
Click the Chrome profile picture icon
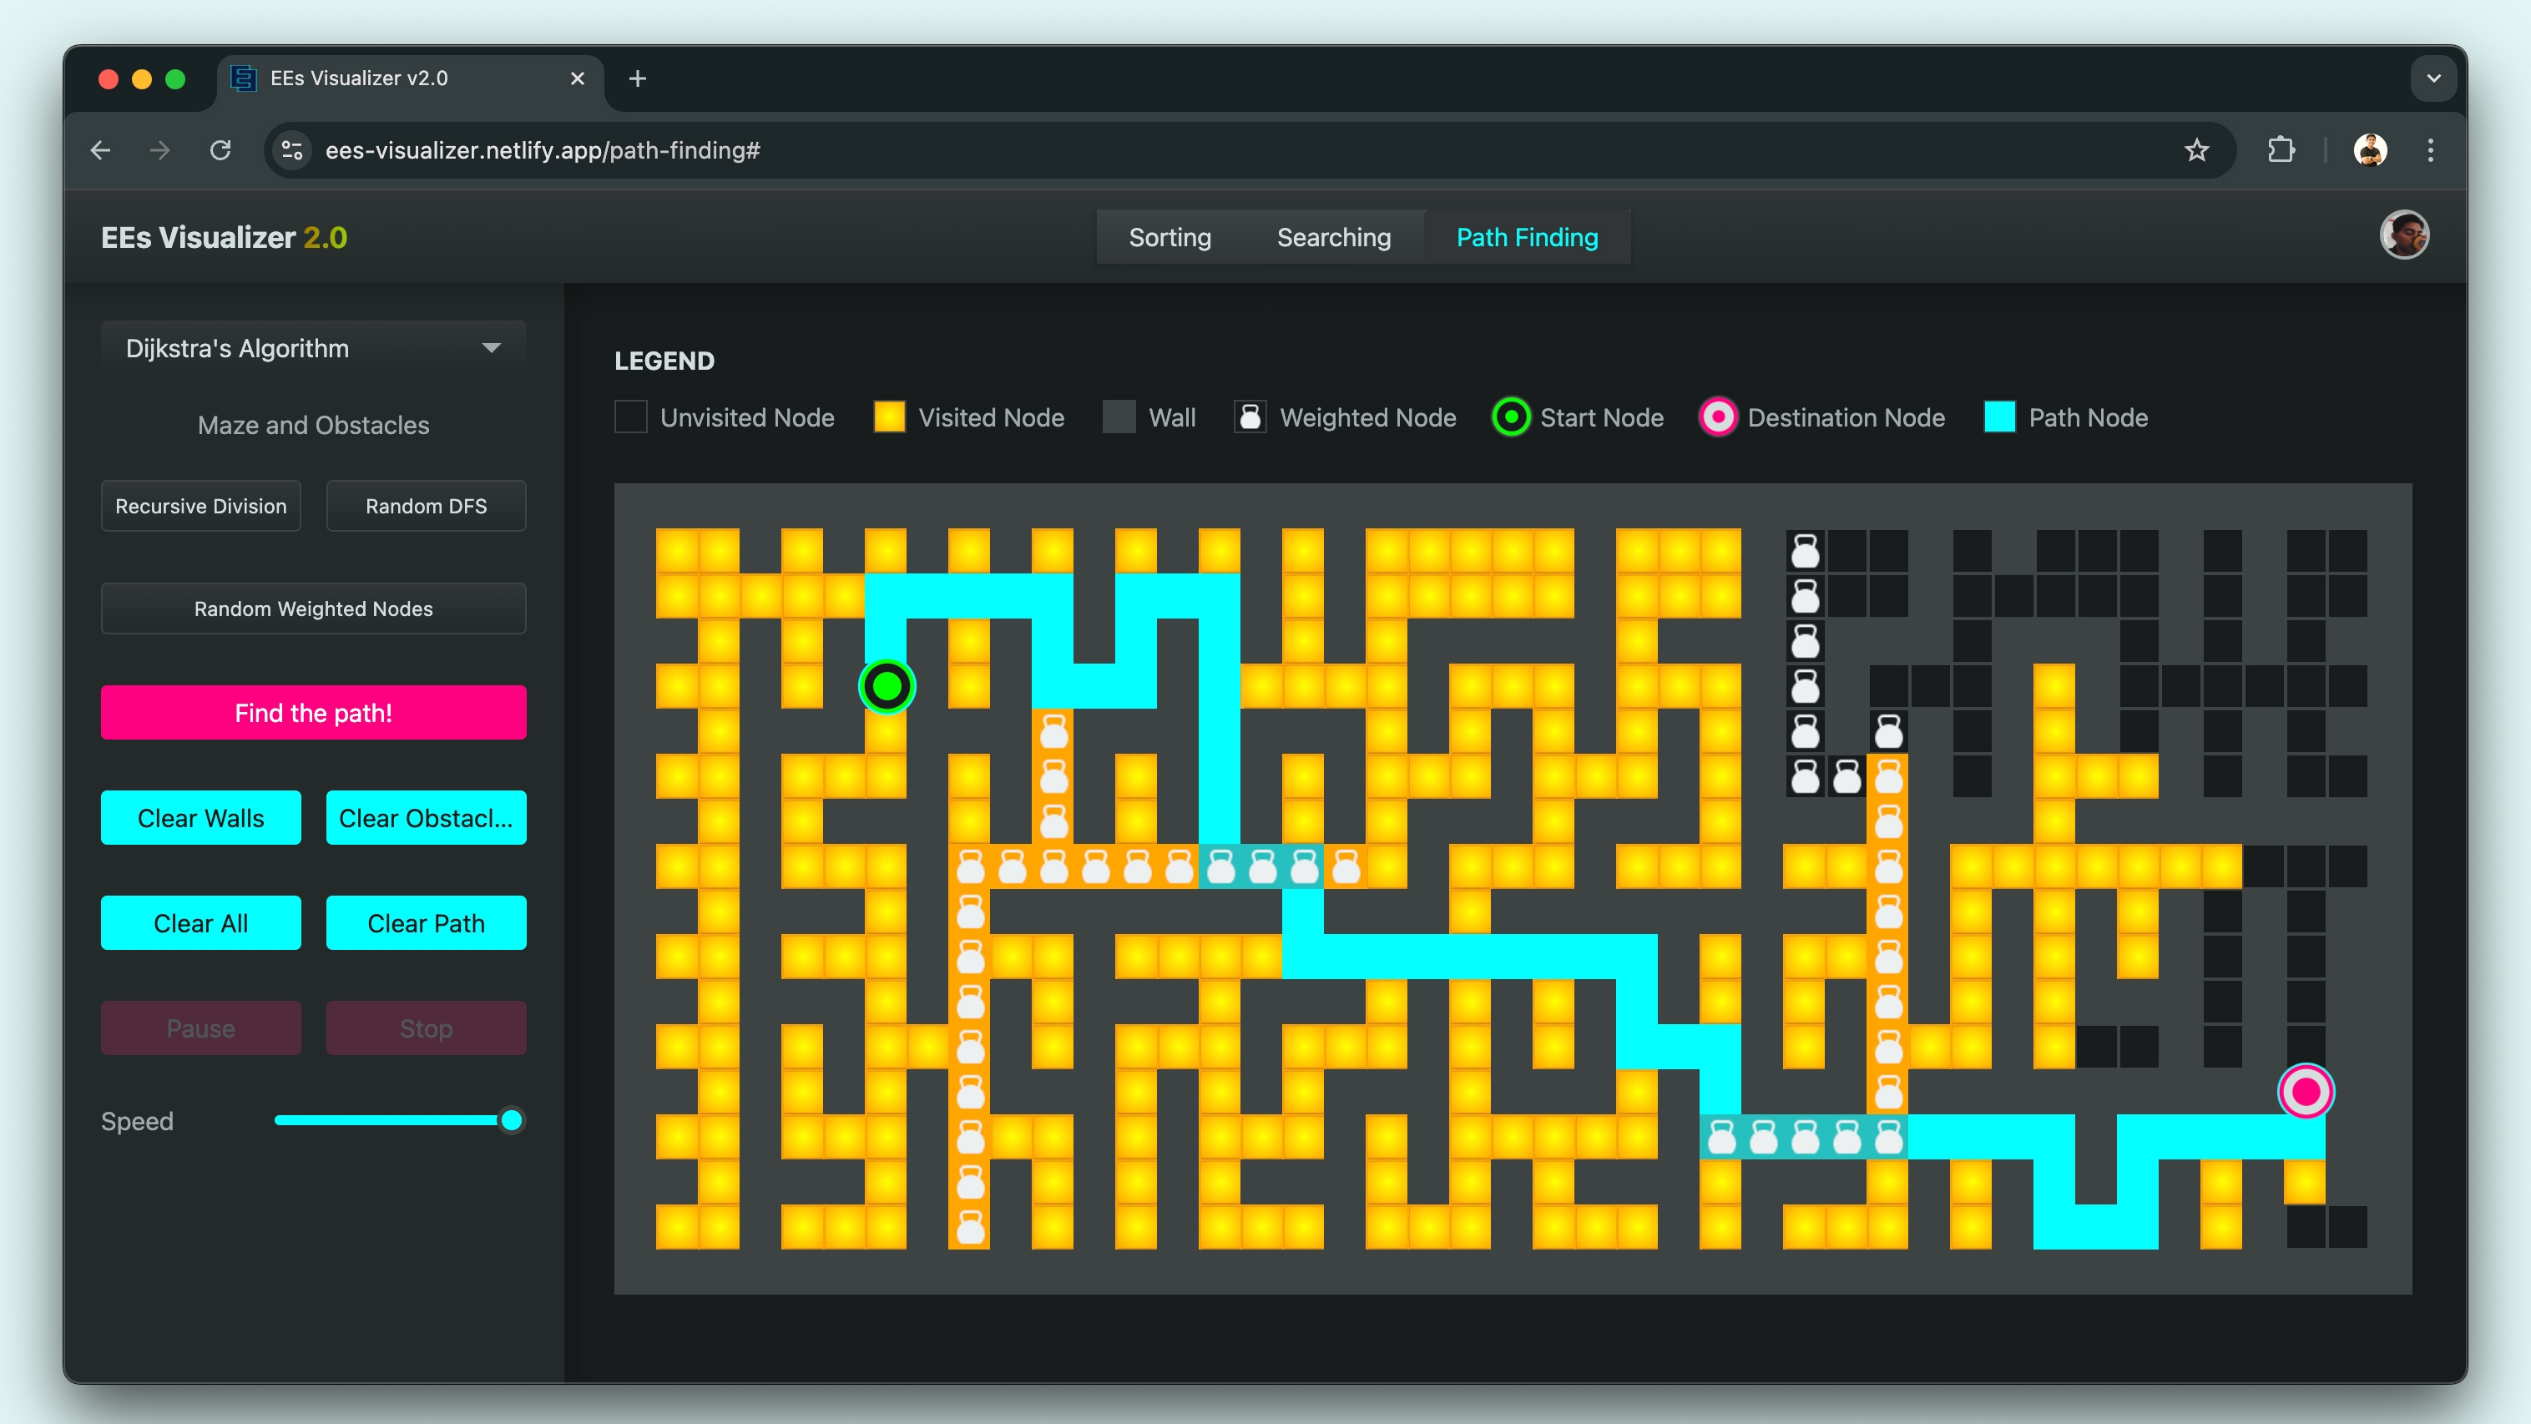2369,150
